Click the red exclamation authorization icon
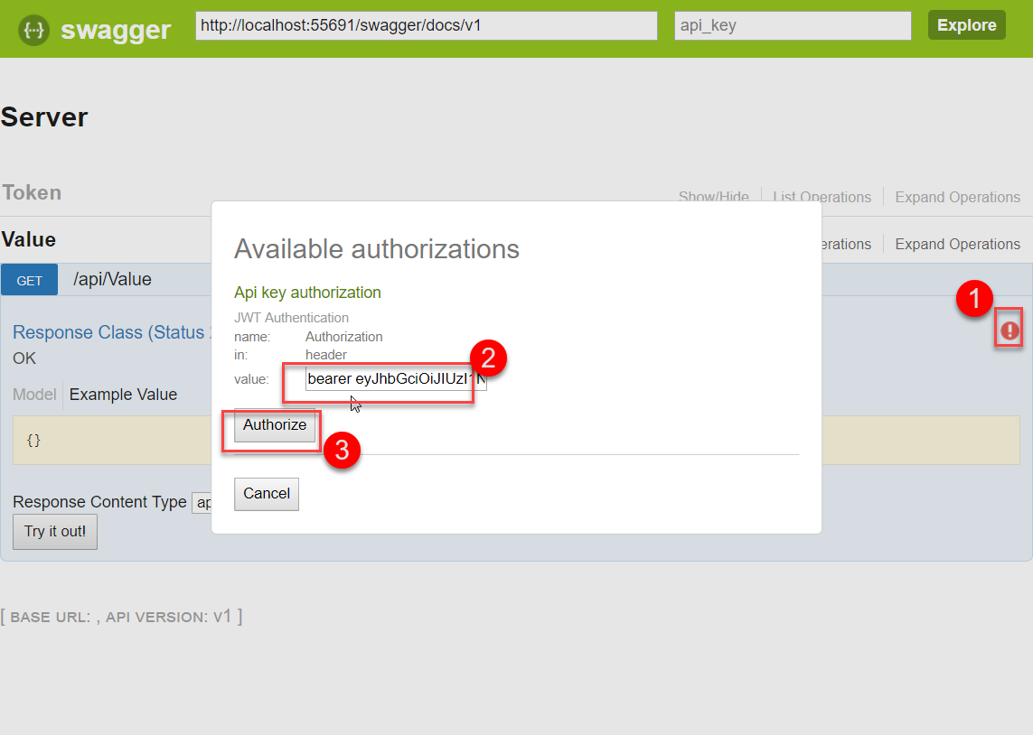The image size is (1033, 735). [x=1010, y=331]
